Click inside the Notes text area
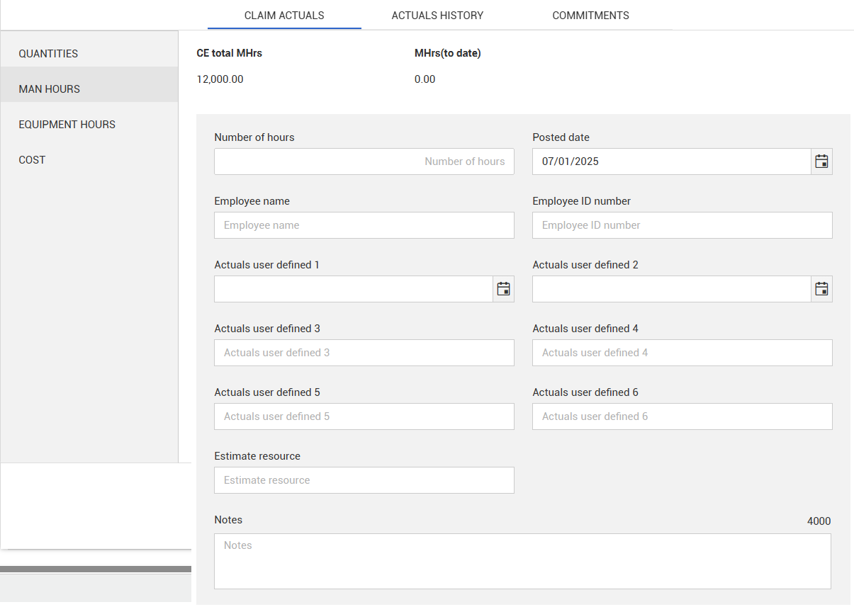 (x=522, y=561)
